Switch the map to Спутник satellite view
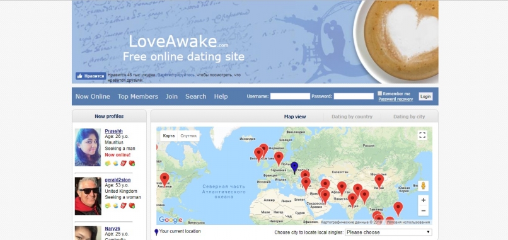Viewport: 508px width, 240px height. coord(188,135)
